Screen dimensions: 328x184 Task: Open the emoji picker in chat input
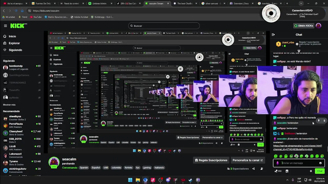coord(320,163)
